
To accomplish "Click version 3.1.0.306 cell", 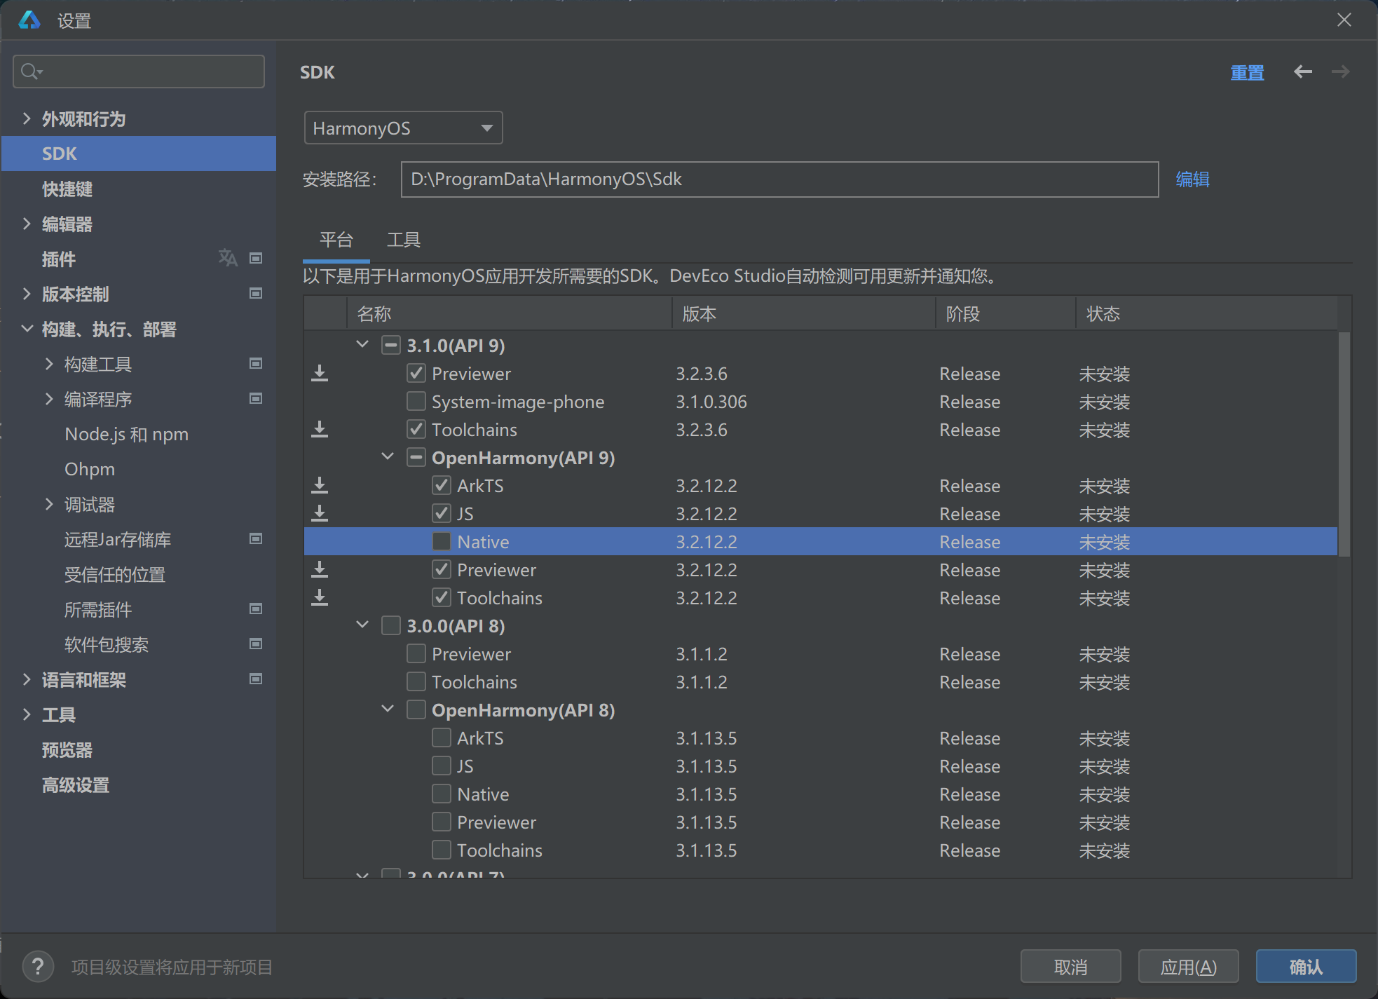I will 711,401.
